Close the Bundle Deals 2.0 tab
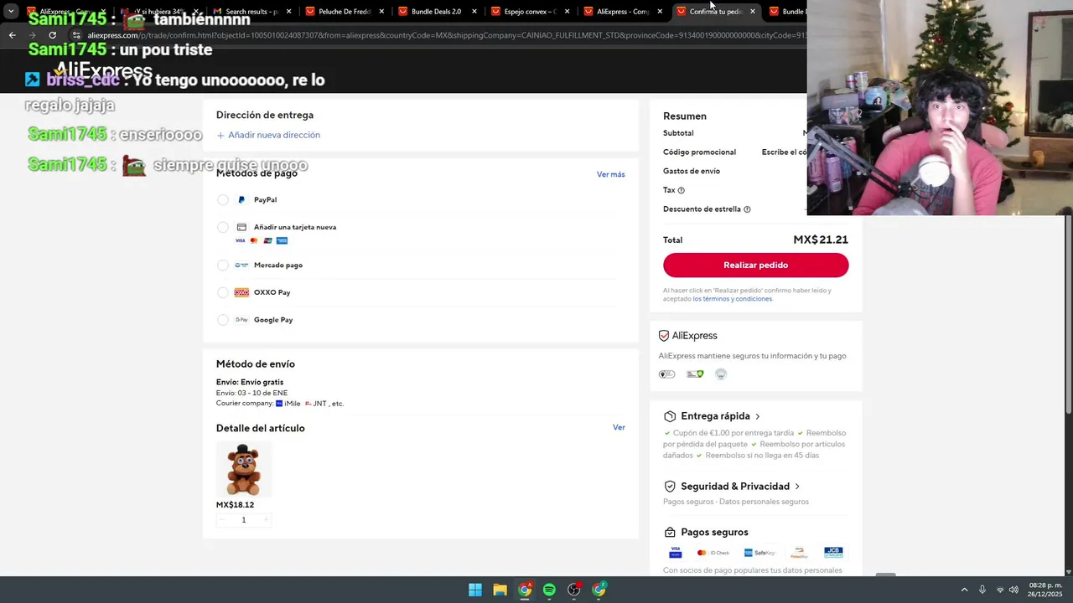This screenshot has width=1073, height=603. 474,12
